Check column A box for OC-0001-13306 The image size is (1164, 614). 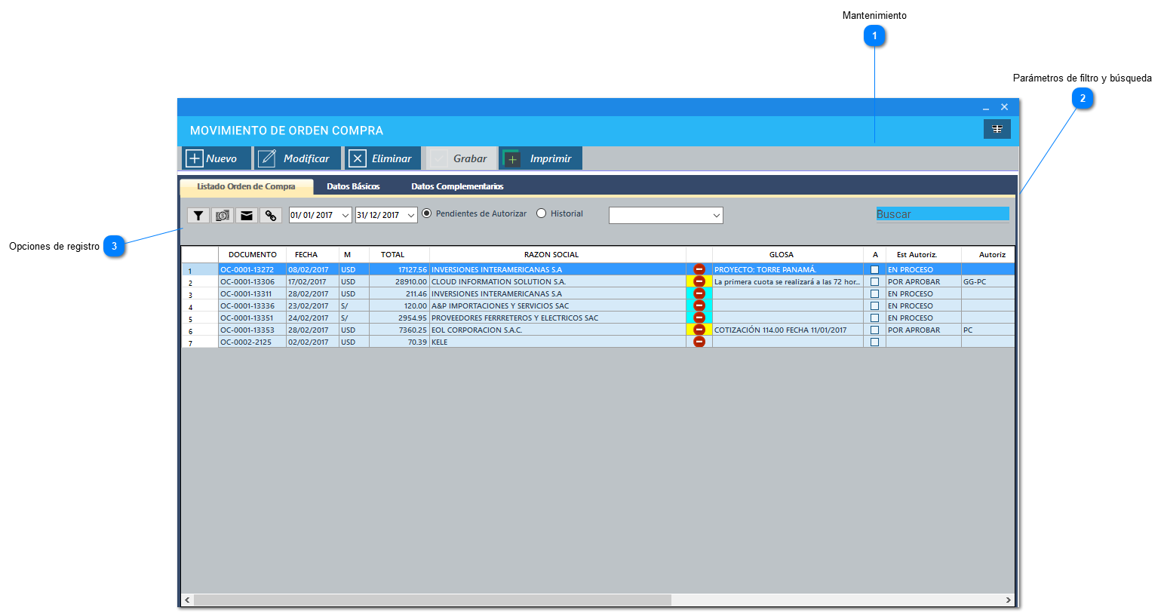point(875,281)
